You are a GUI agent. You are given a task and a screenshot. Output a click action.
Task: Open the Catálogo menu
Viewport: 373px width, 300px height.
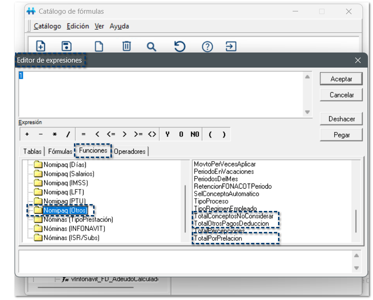tap(47, 26)
